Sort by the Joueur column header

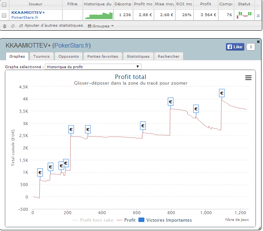(x=36, y=4)
